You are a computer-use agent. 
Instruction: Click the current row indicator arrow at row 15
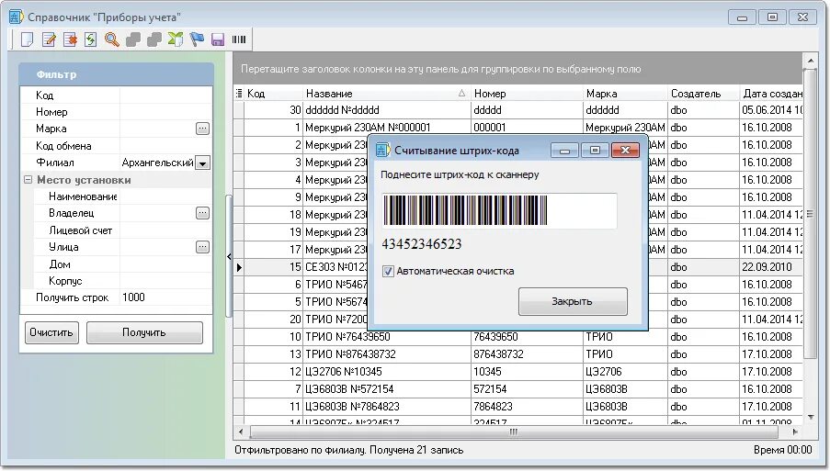(x=239, y=267)
